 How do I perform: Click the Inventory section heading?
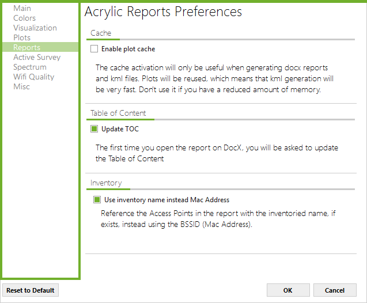pos(106,183)
